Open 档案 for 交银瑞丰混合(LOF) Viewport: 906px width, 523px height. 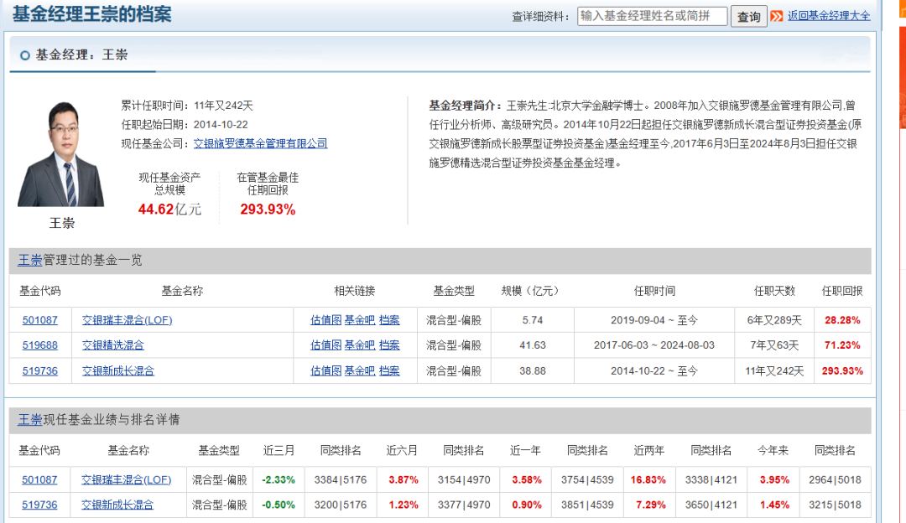coord(389,320)
